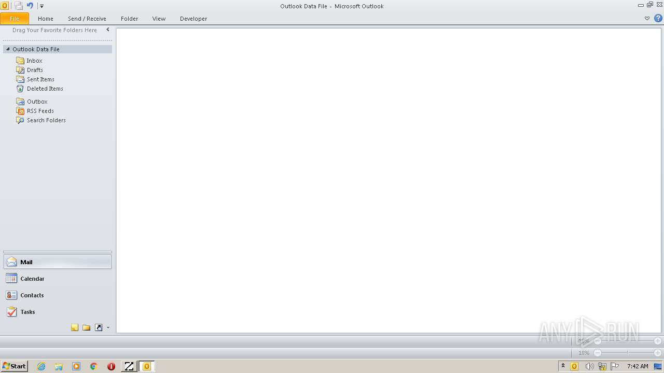The height and width of the screenshot is (373, 664).
Task: Click the orange RSS Feeds icon
Action: (20, 111)
